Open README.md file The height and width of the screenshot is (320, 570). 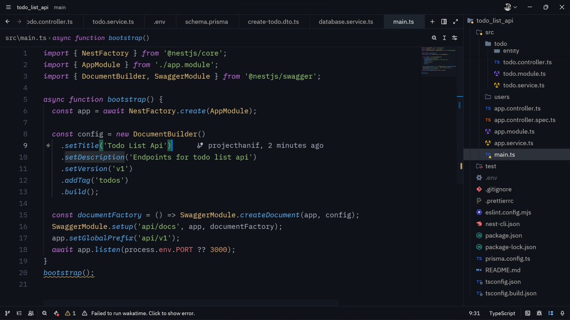click(517, 270)
